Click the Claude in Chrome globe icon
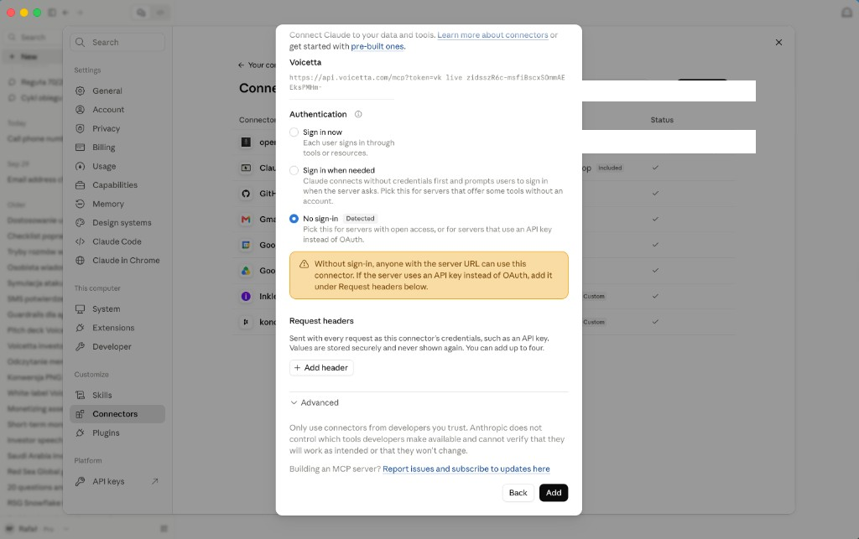859x539 pixels. (x=80, y=261)
